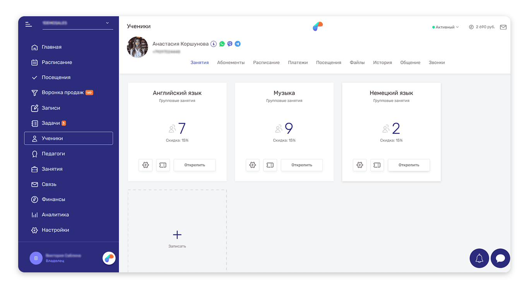Click Открепить on Немецкий язык card
Viewport: 529px width, 289px height.
pos(409,165)
